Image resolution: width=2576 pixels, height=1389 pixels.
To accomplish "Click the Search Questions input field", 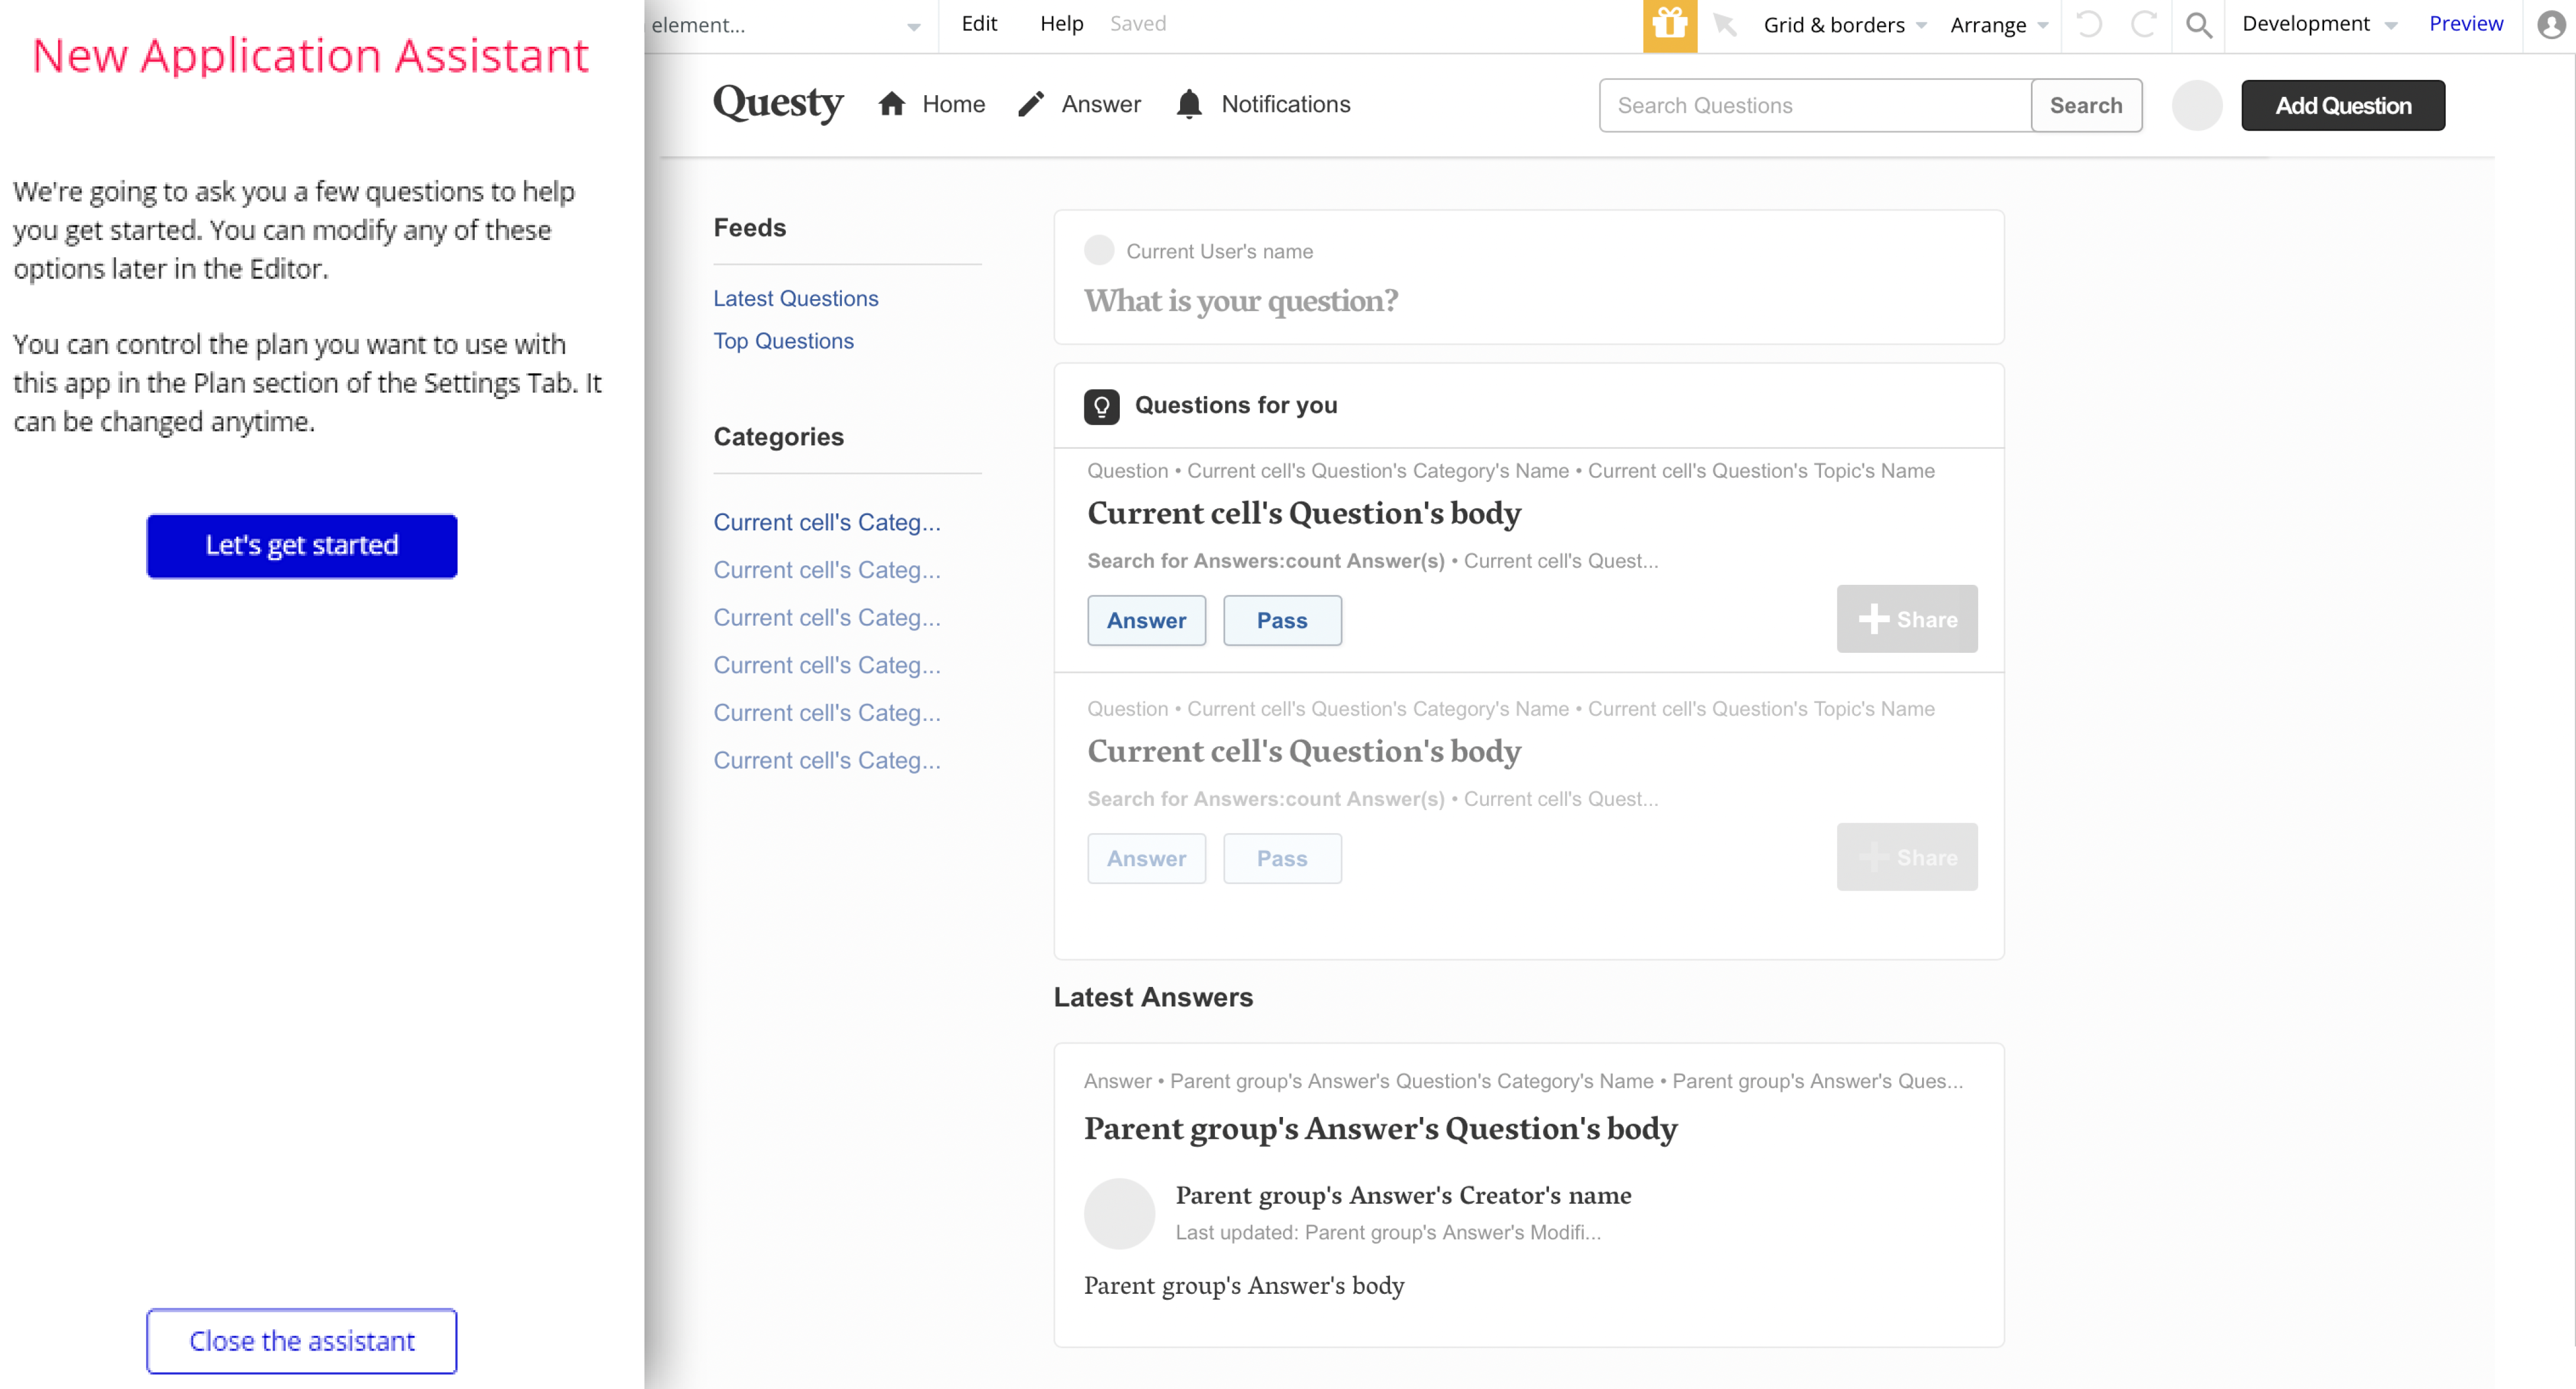I will click(1814, 105).
